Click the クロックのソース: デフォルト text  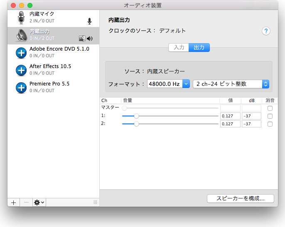pos(147,31)
